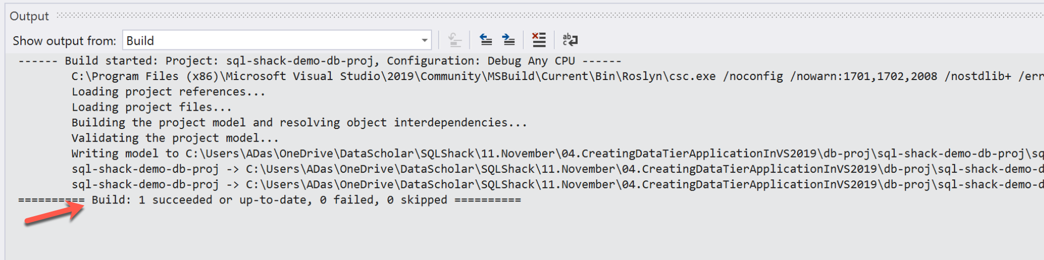Toggle word wrap in Output window
Screen dimensions: 1044x260
pyautogui.click(x=570, y=40)
